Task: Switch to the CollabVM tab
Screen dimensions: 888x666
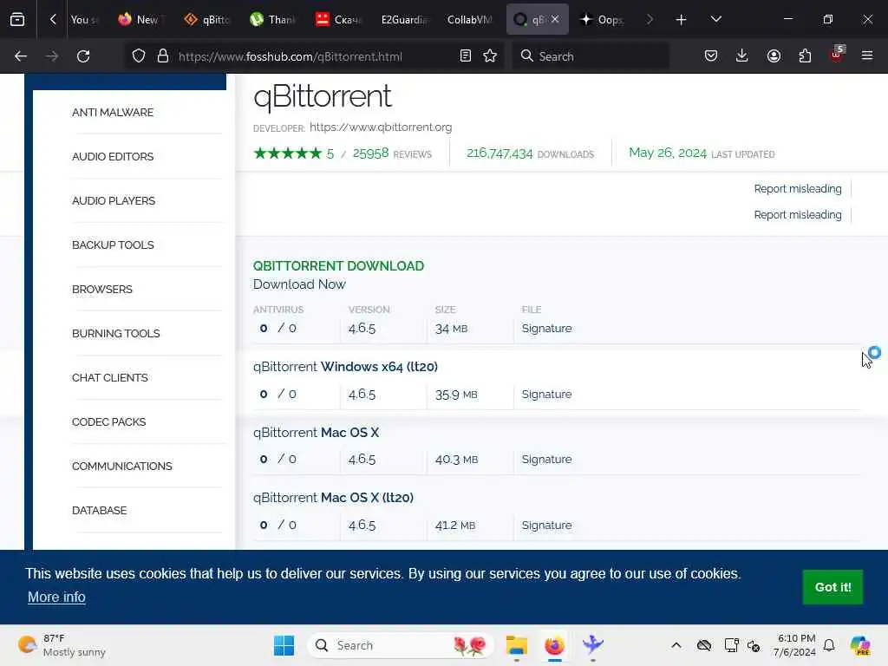Action: click(470, 20)
